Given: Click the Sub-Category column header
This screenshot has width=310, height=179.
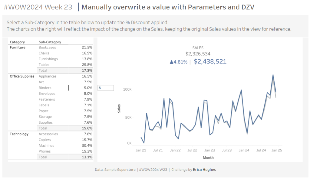Looking at the screenshot, I should coord(50,42).
